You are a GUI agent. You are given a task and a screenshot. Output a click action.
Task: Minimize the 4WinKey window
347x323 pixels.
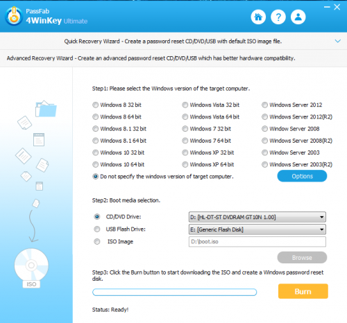coord(327,7)
